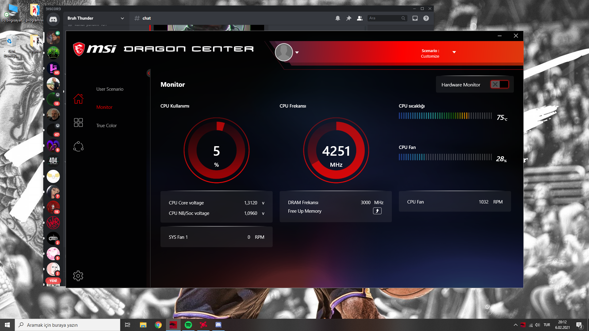Open Discord server with 45 badge
Viewport: 589px width, 331px height.
point(53,68)
